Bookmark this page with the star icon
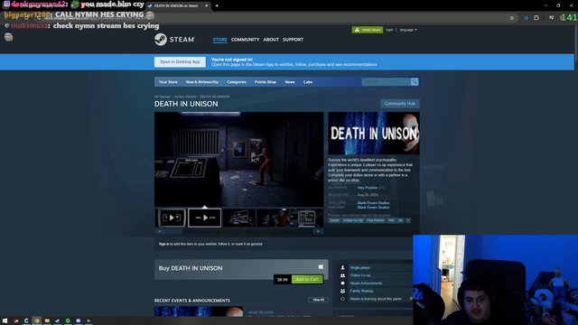Viewport: 578px width, 325px height. tap(512, 18)
